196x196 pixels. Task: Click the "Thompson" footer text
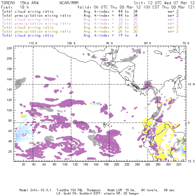click(x=93, y=190)
